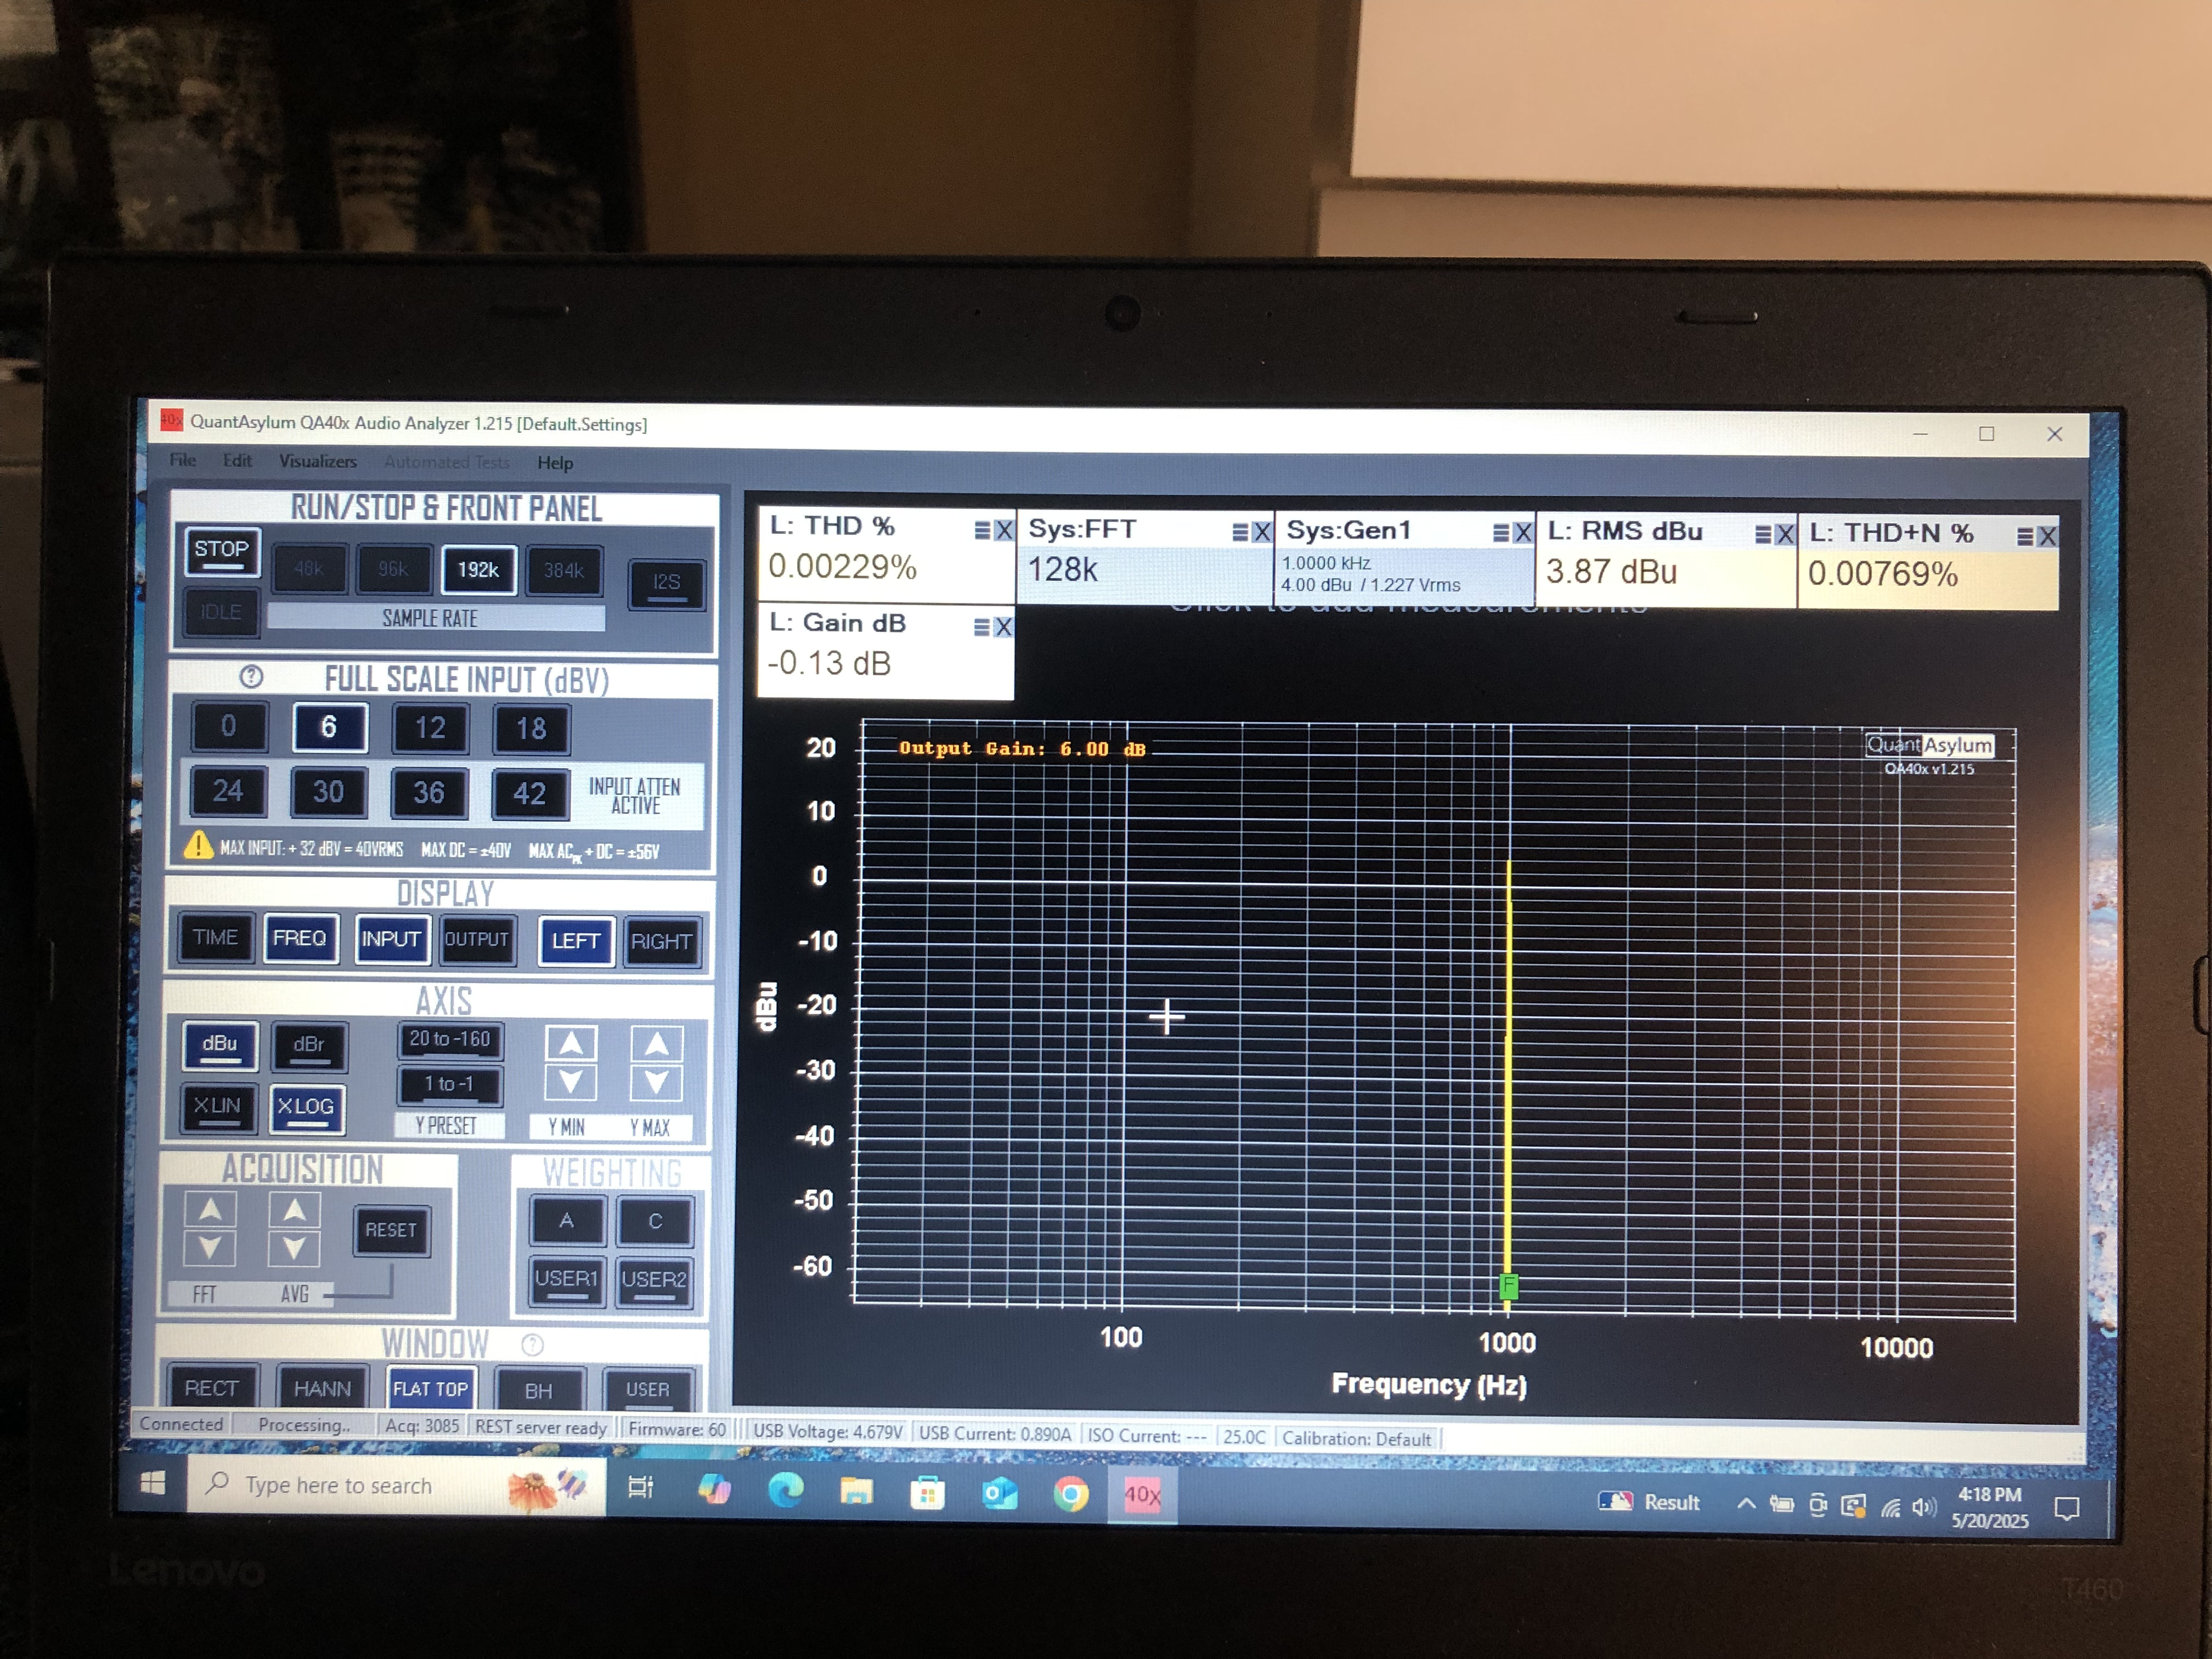Switch to X LOG axis
2212x1659 pixels.
coord(307,1109)
